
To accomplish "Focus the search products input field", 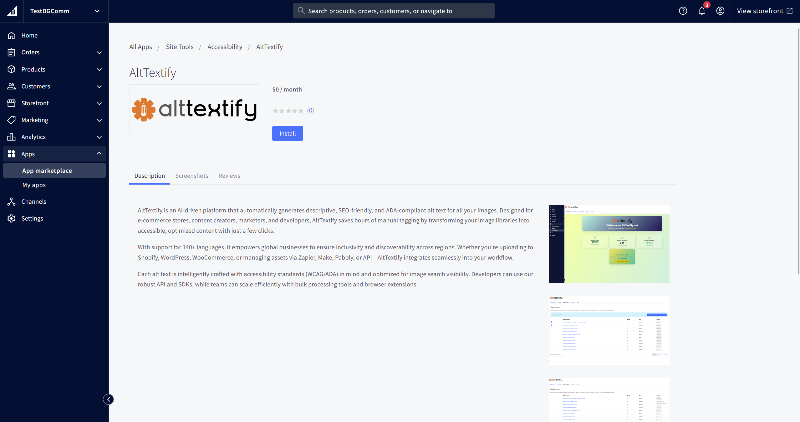I will pyautogui.click(x=394, y=11).
